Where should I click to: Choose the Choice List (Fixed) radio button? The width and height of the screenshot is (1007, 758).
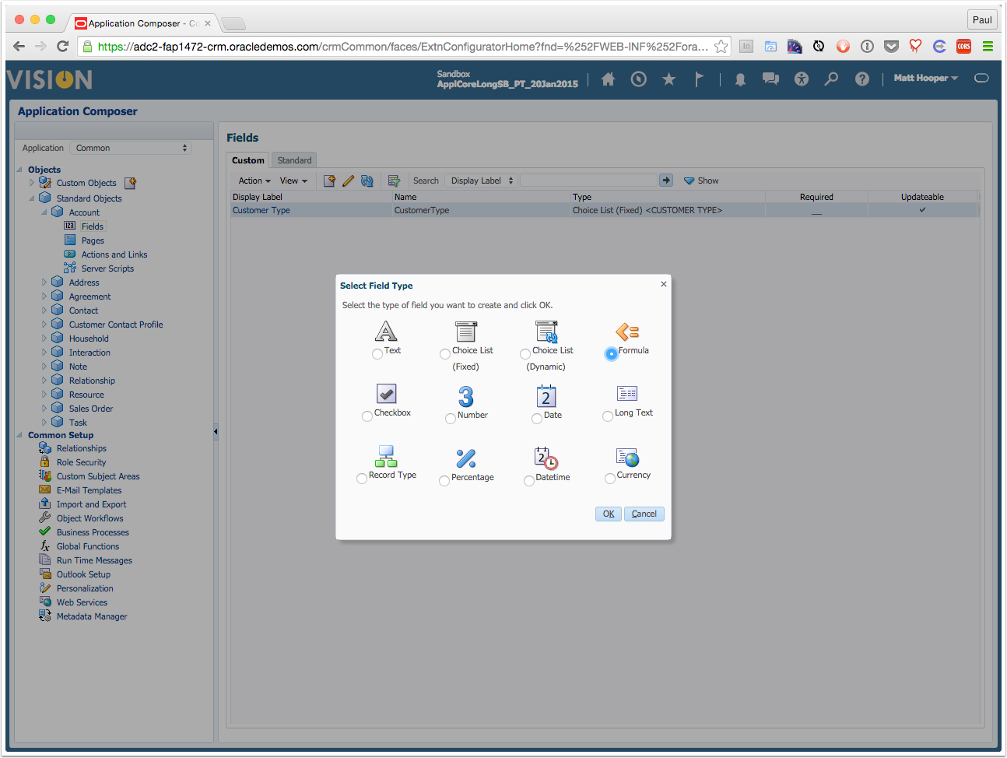click(445, 354)
